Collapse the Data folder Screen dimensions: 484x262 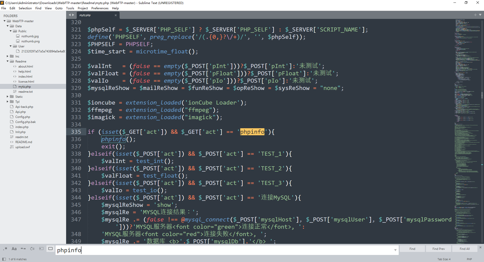point(8,26)
